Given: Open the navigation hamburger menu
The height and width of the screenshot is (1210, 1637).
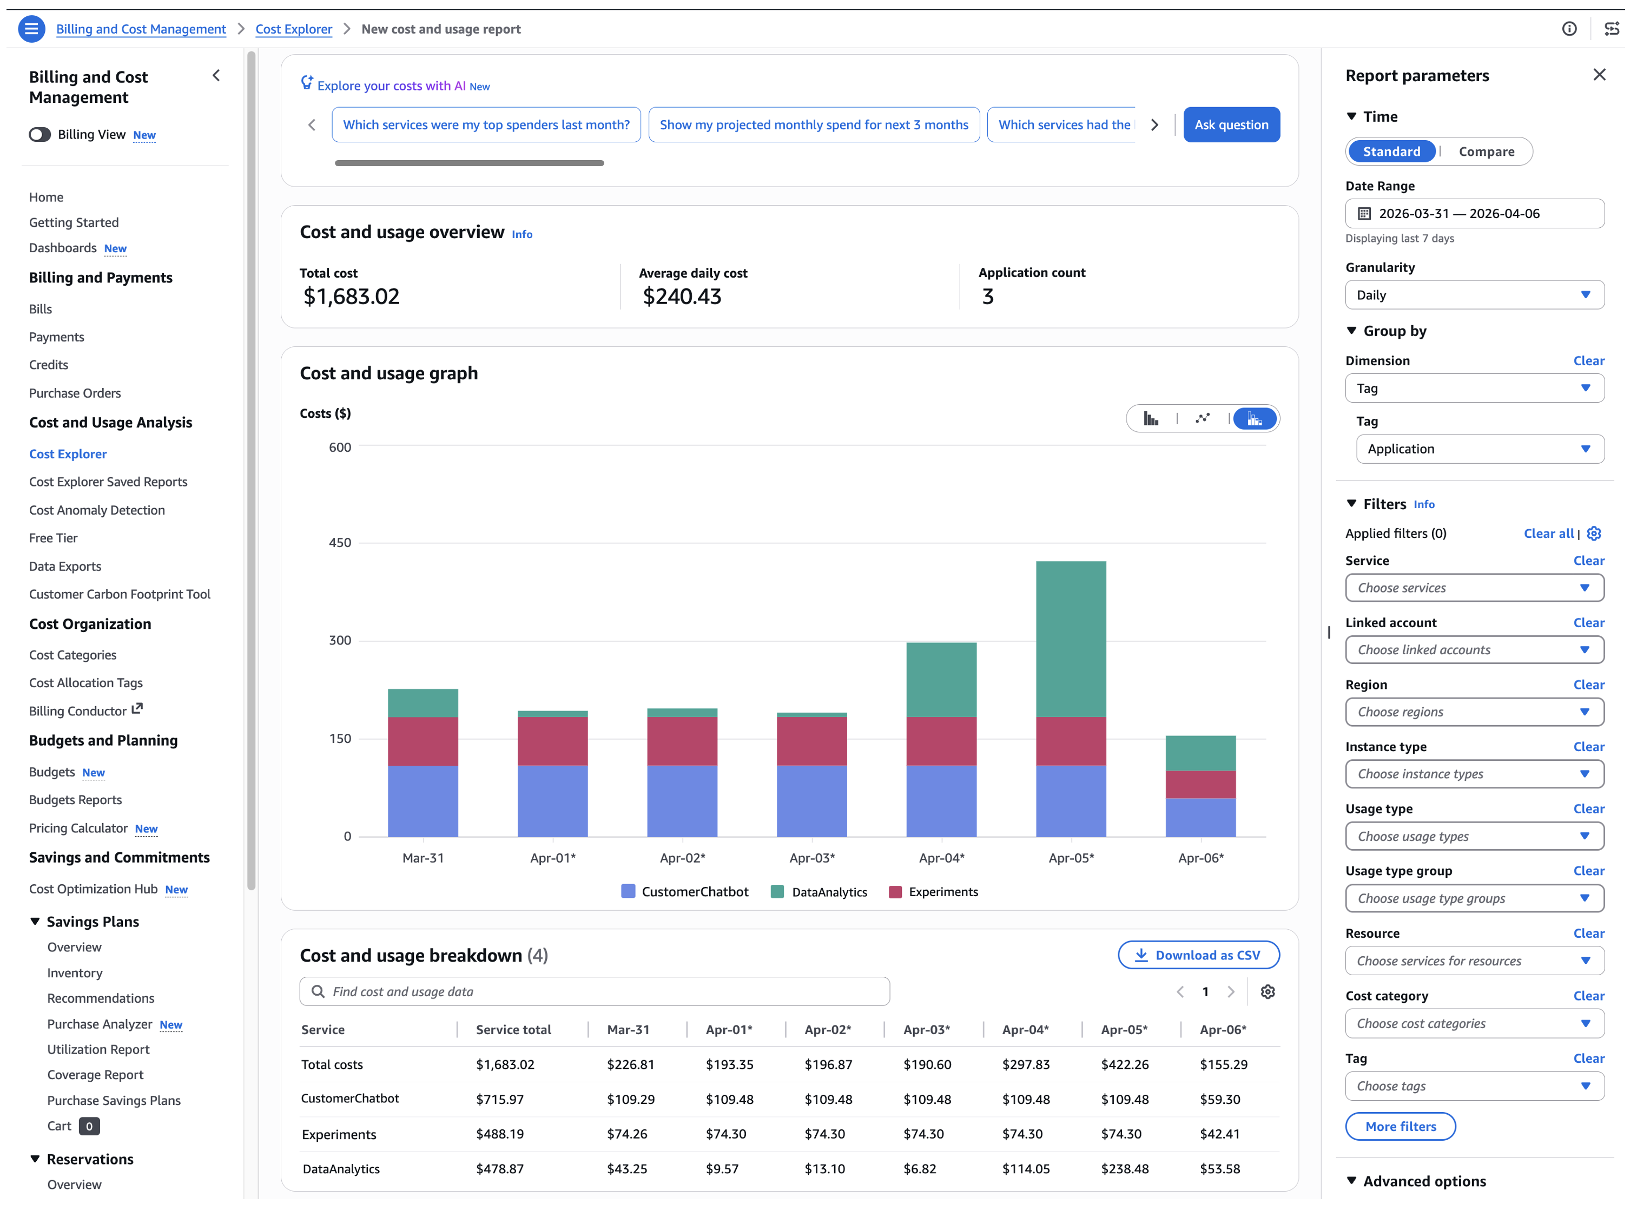Looking at the screenshot, I should coord(31,29).
